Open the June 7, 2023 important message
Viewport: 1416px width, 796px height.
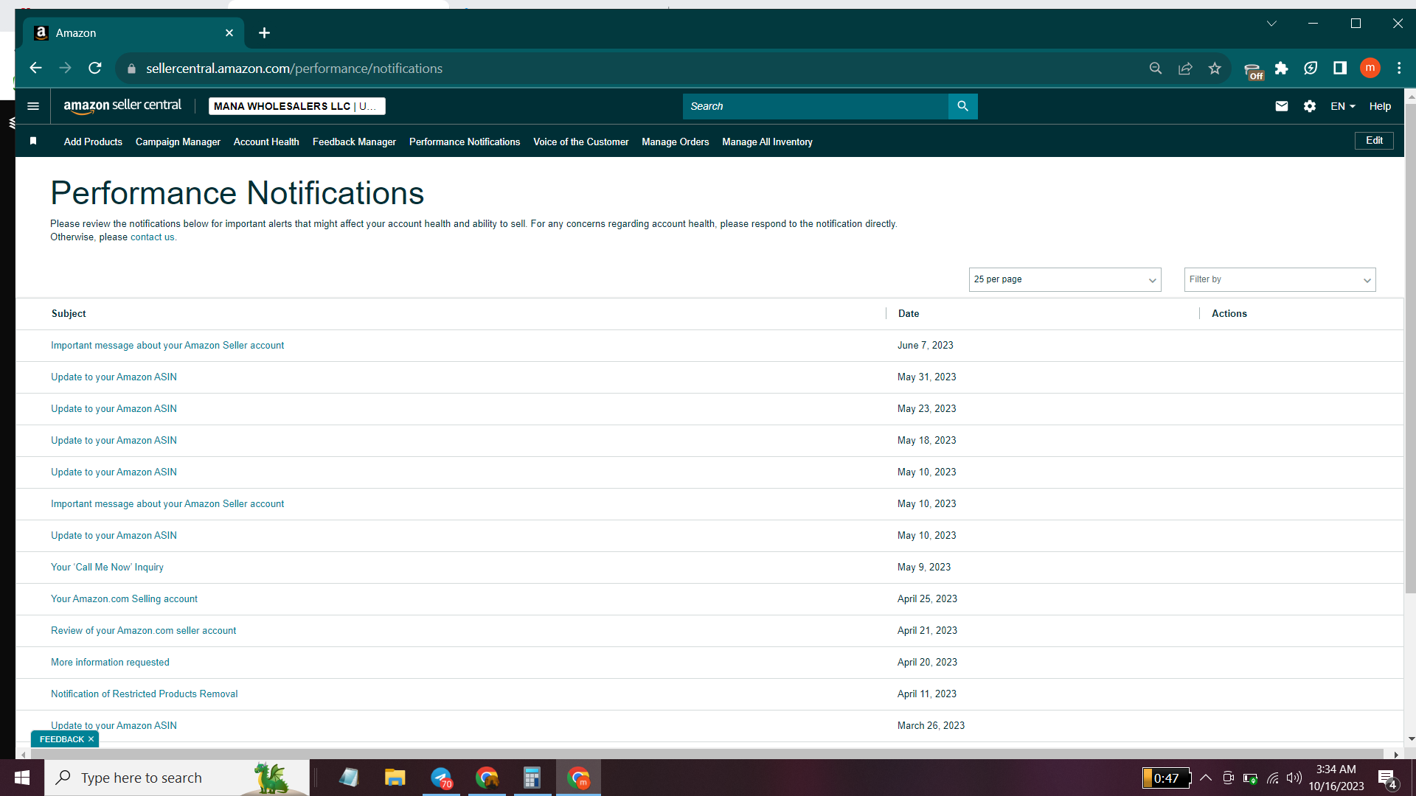coord(167,346)
